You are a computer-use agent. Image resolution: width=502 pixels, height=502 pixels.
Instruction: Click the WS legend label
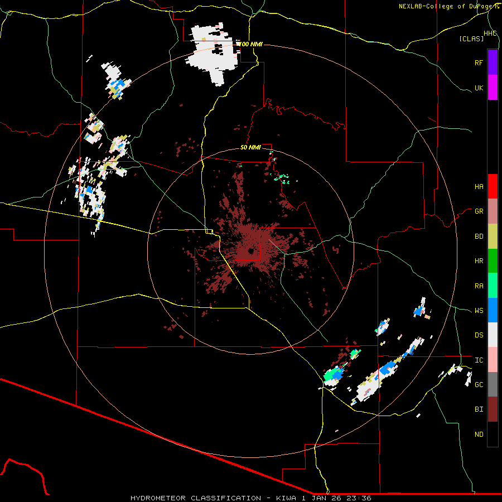pyautogui.click(x=479, y=311)
